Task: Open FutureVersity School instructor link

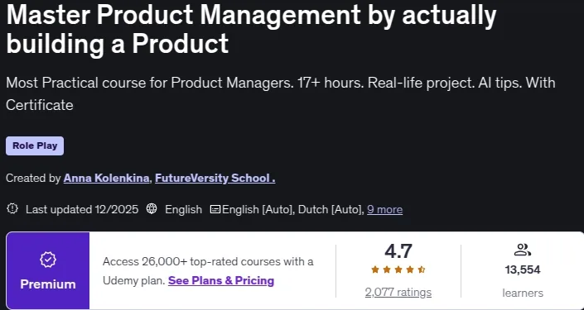Action: tap(215, 179)
